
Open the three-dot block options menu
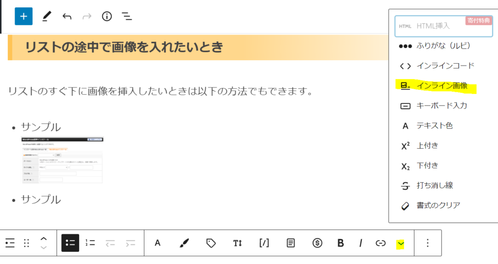(427, 243)
